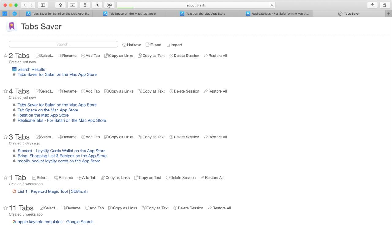Click the brightness sun extension icon
Screen dimensions: 392x225
(97, 5)
